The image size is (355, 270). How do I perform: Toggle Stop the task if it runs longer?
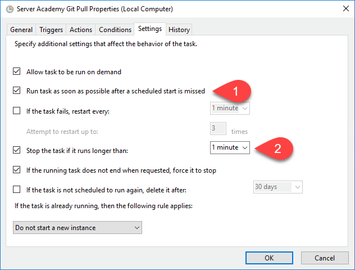[x=16, y=150]
